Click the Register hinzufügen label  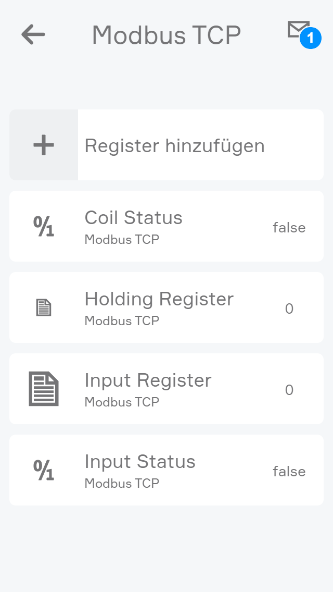[x=175, y=146]
